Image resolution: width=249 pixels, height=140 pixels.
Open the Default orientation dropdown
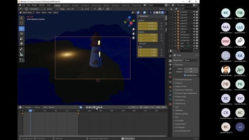point(51,9)
